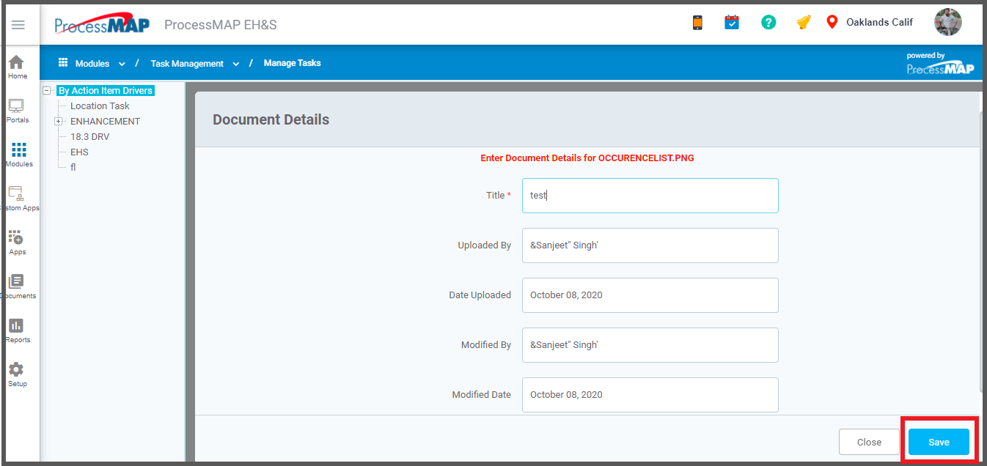This screenshot has width=987, height=466.
Task: Open Apps in sidebar
Action: click(18, 243)
